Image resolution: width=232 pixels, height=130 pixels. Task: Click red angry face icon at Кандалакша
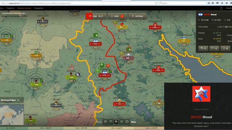[x=155, y=24]
